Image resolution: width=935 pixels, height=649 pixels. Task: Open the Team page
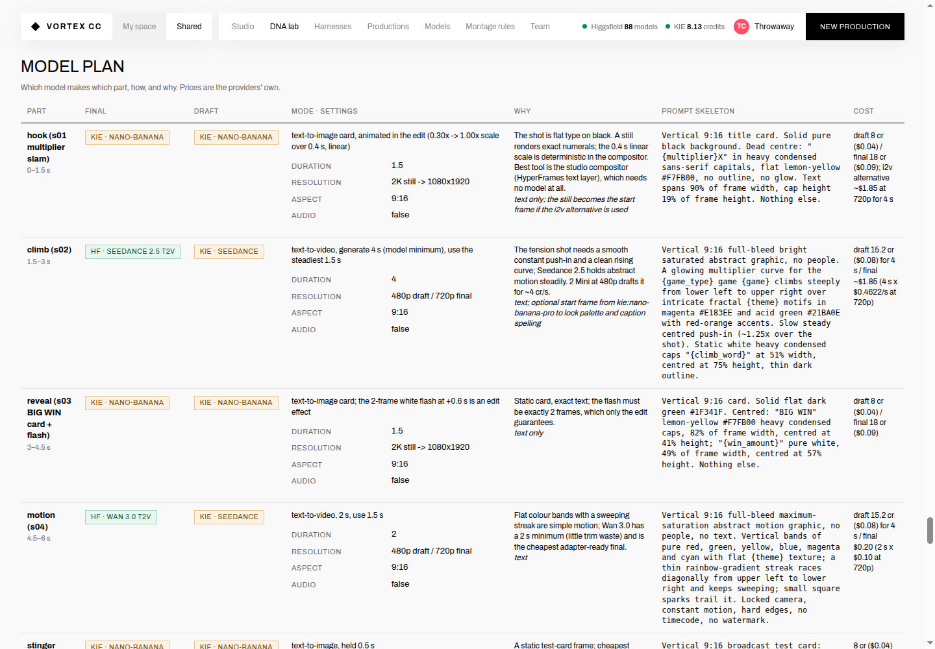coord(540,27)
